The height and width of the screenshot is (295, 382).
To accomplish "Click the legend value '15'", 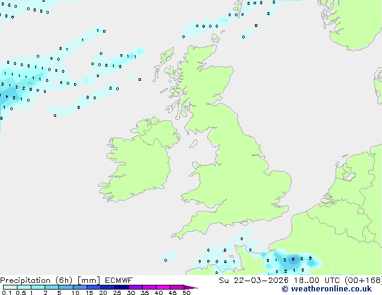I will (x=89, y=293).
